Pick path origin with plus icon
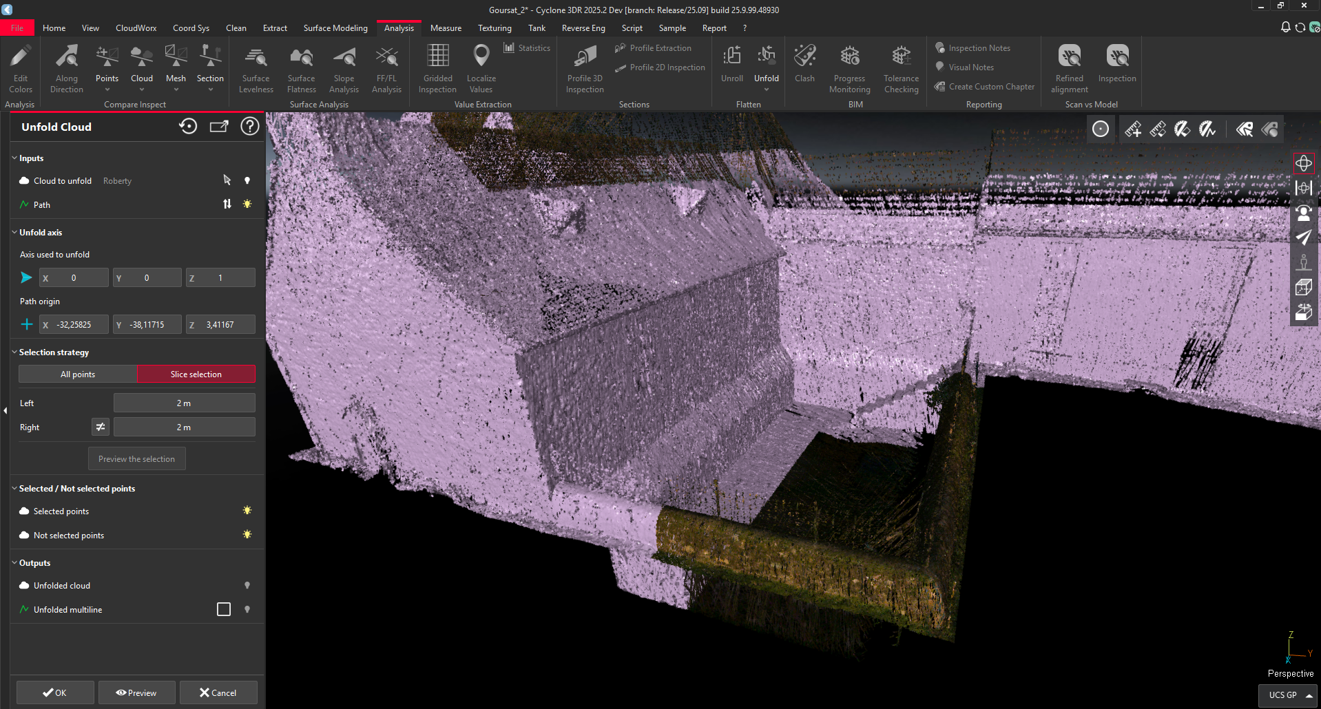This screenshot has height=709, width=1321. [27, 325]
